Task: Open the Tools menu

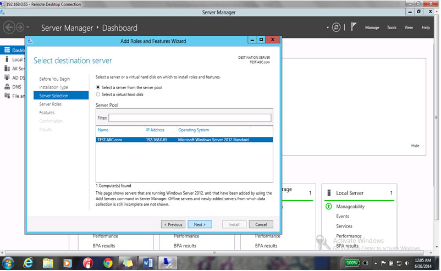Action: (392, 27)
